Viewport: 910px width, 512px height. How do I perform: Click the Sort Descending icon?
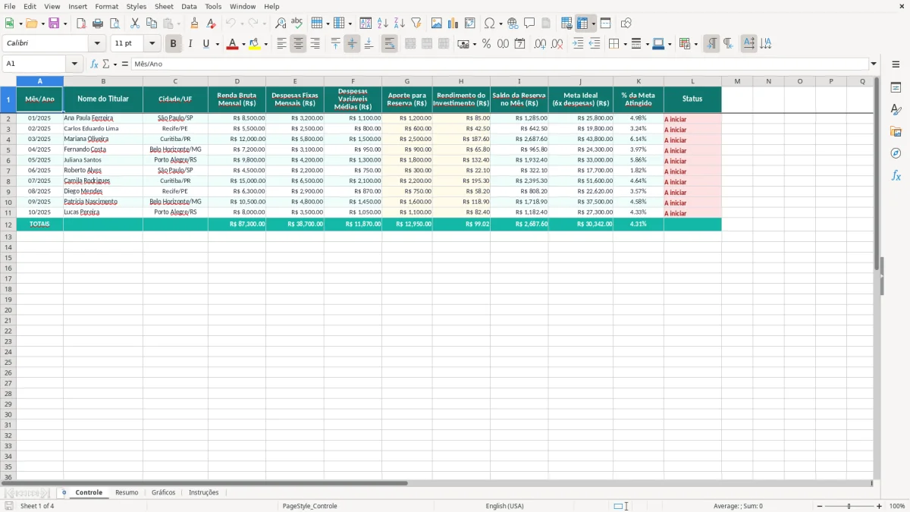pos(400,24)
